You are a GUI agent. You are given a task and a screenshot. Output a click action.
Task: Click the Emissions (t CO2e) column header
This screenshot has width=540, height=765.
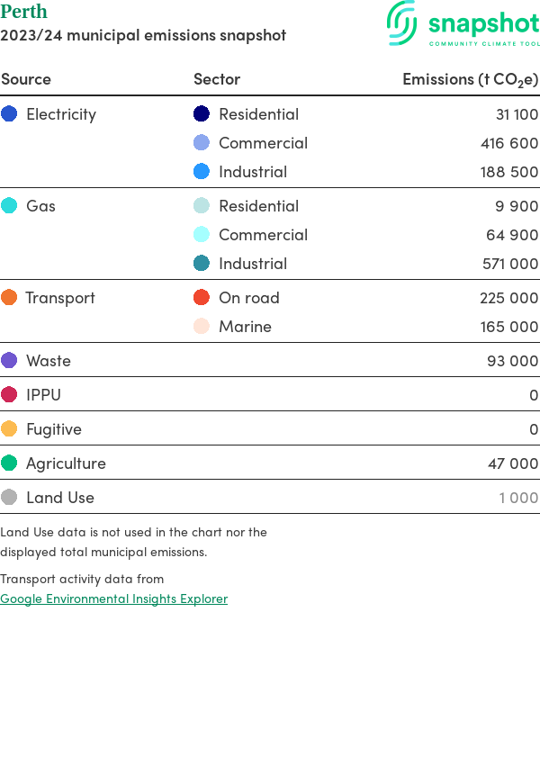pos(470,79)
